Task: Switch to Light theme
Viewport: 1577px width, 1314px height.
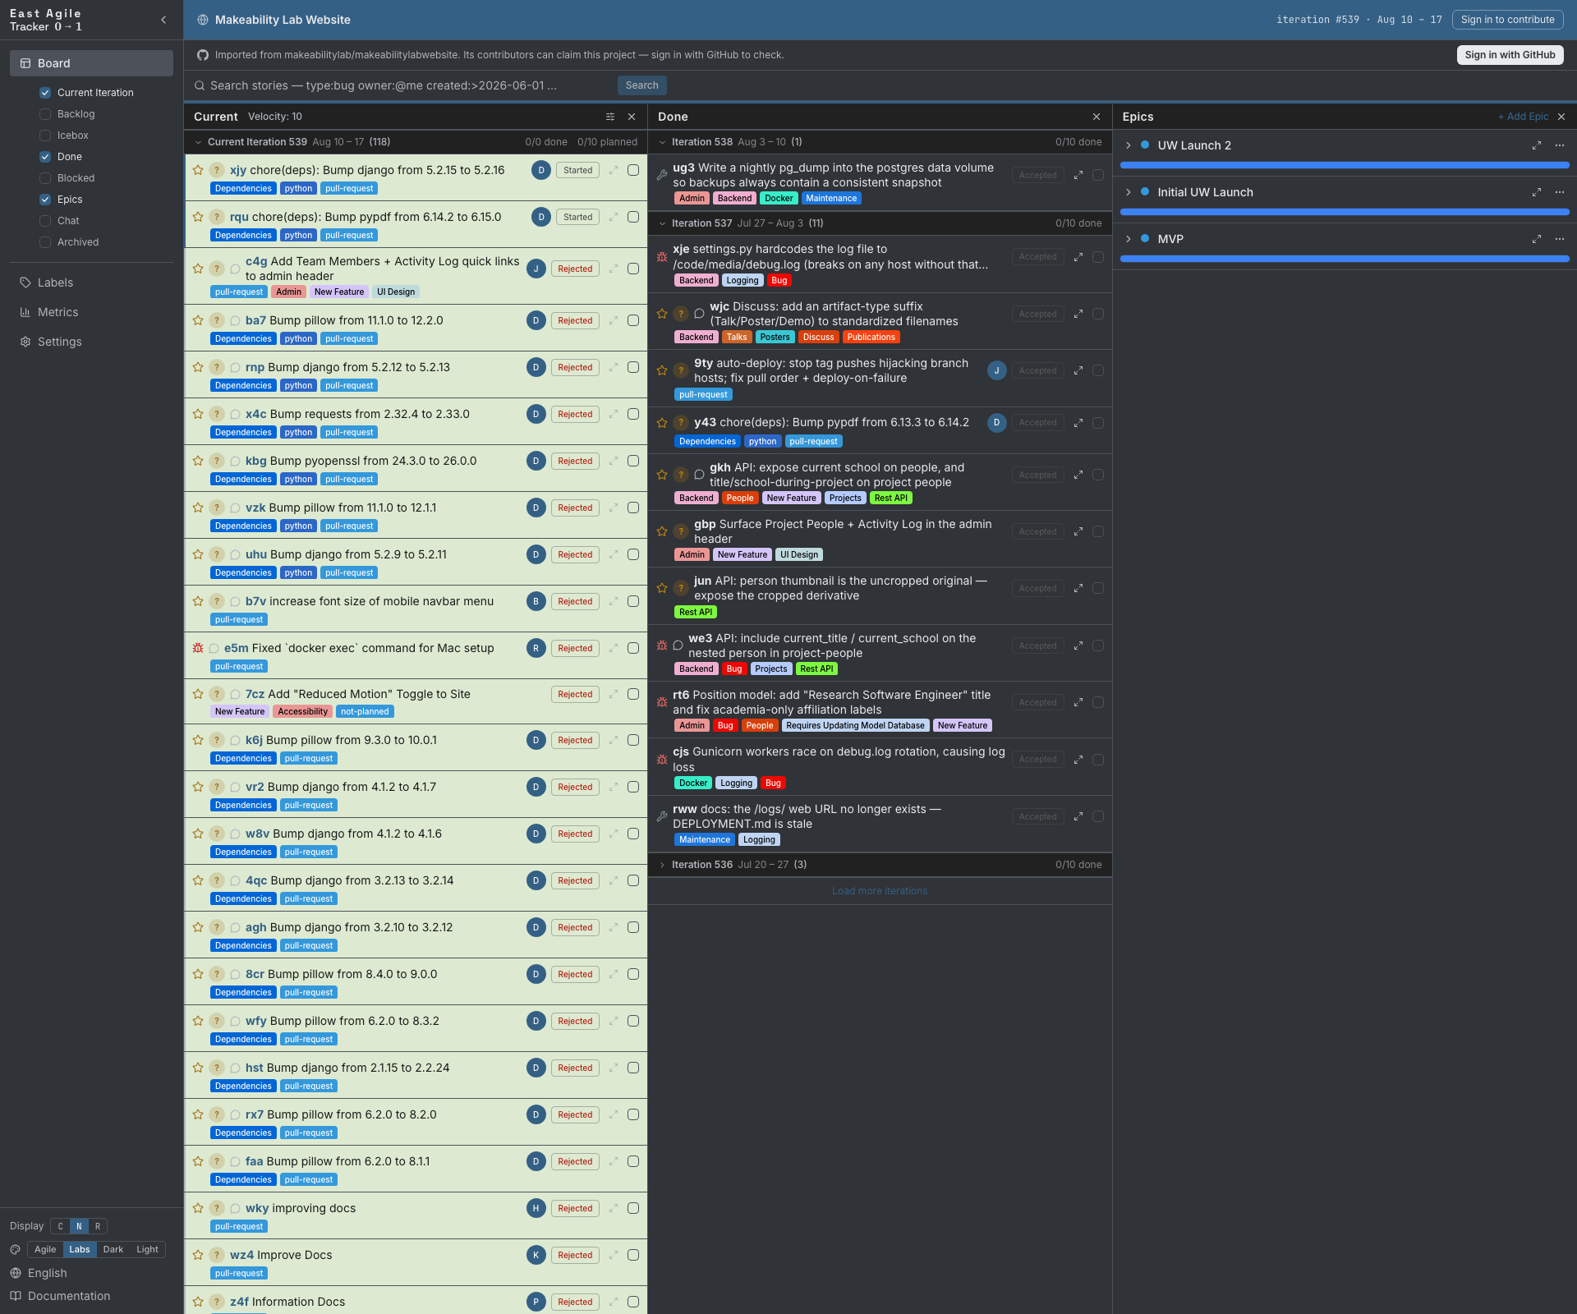Action: 148,1249
